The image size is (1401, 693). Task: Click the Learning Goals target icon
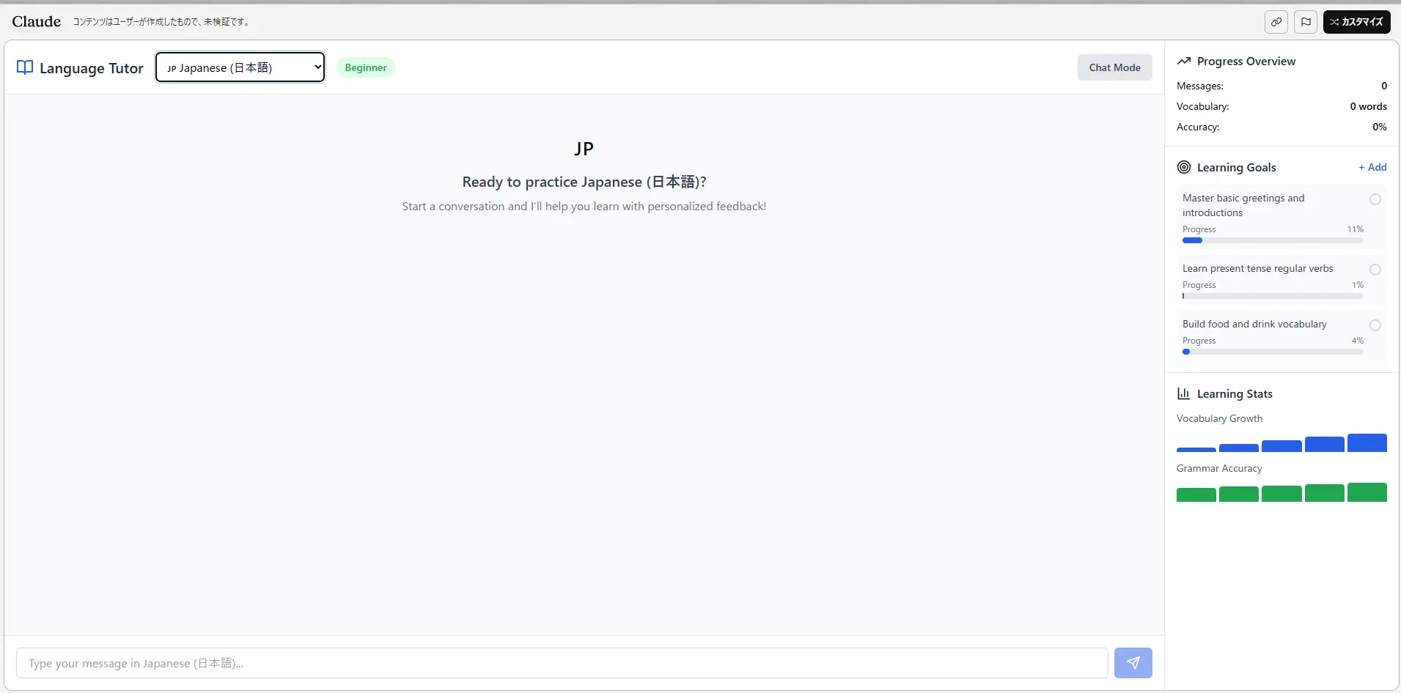(x=1183, y=167)
